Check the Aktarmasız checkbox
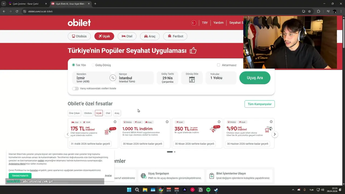 point(219,65)
